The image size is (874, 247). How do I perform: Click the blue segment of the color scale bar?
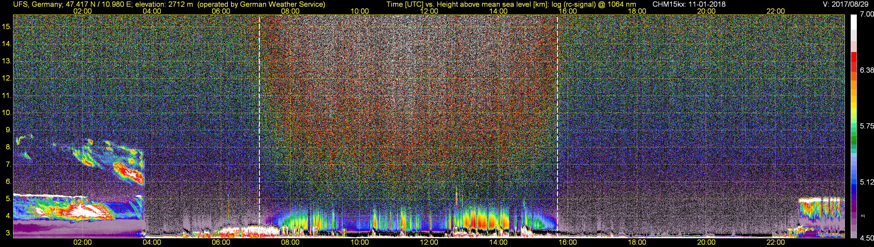[x=854, y=187]
